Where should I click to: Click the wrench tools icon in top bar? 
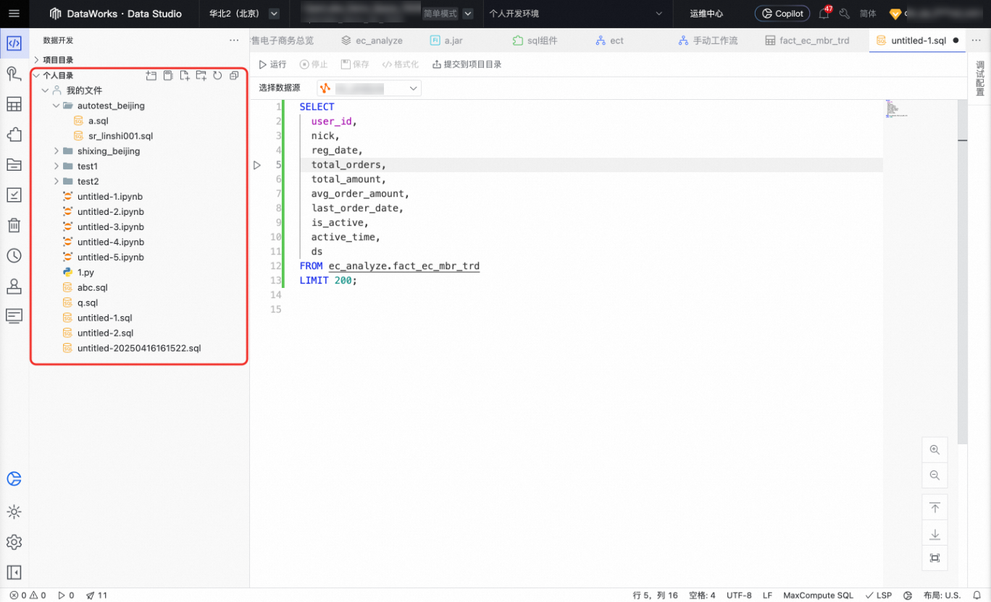point(844,14)
